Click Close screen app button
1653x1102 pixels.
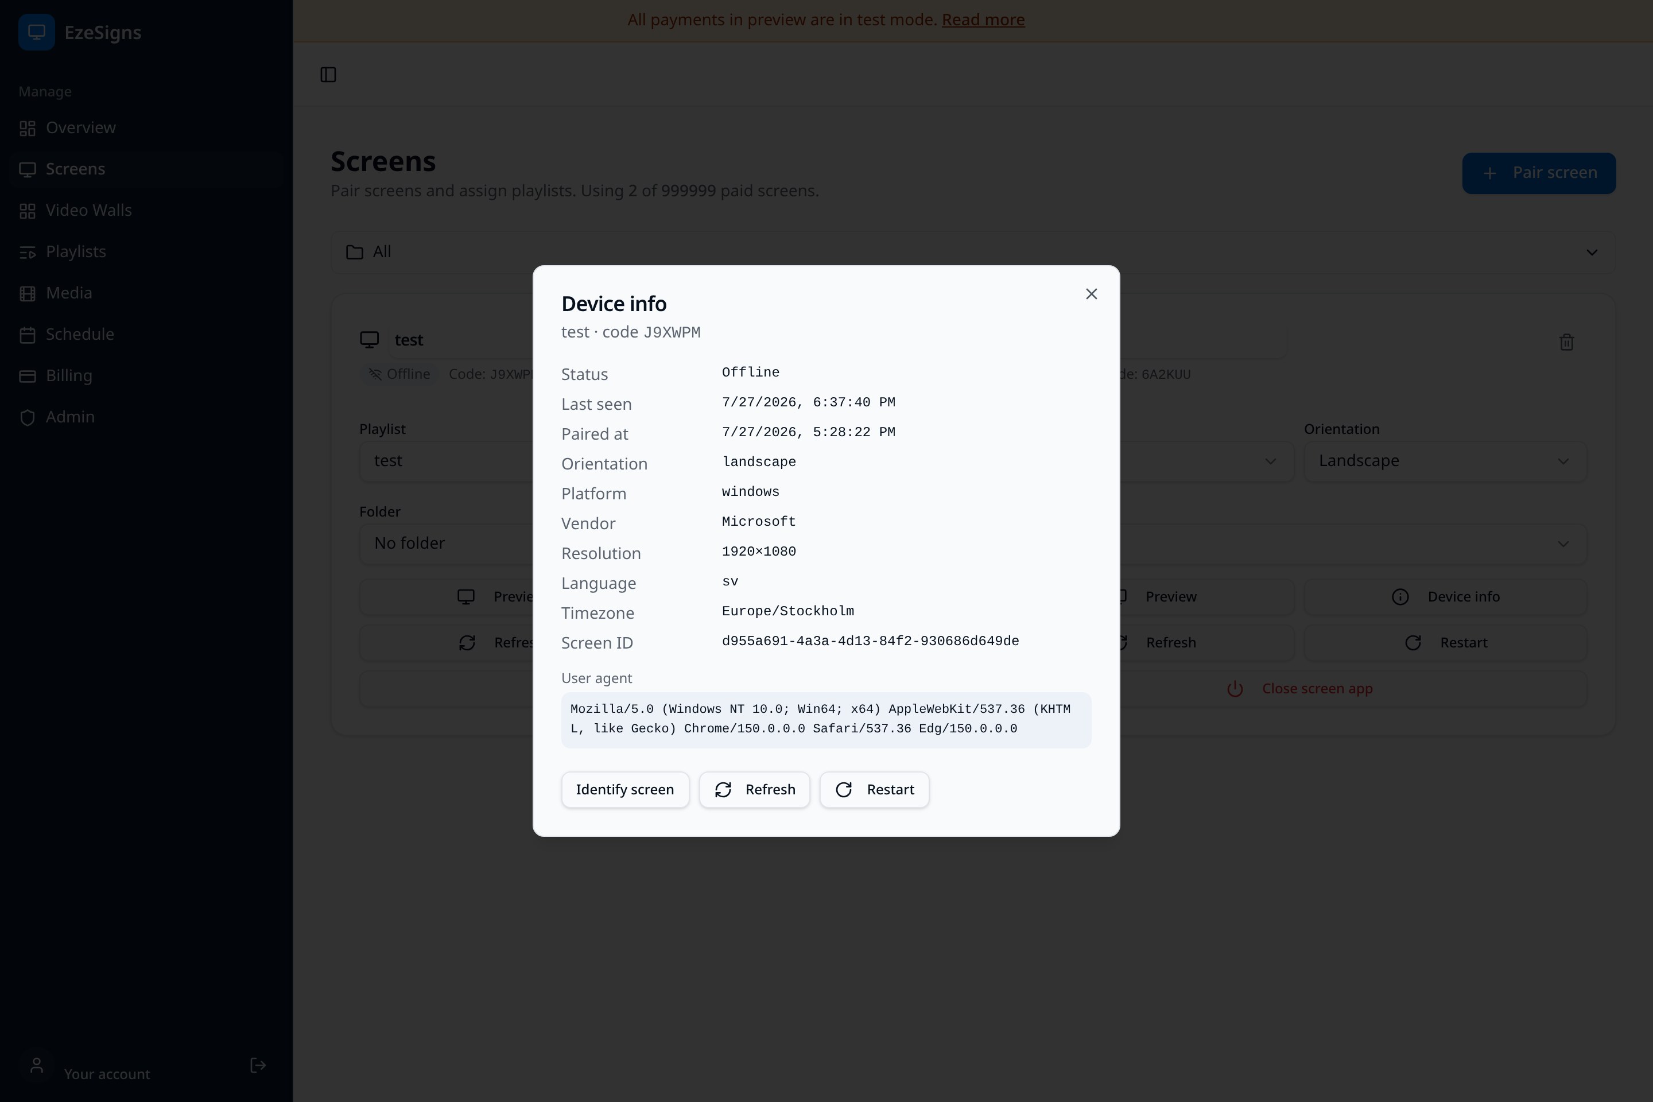tap(1300, 689)
